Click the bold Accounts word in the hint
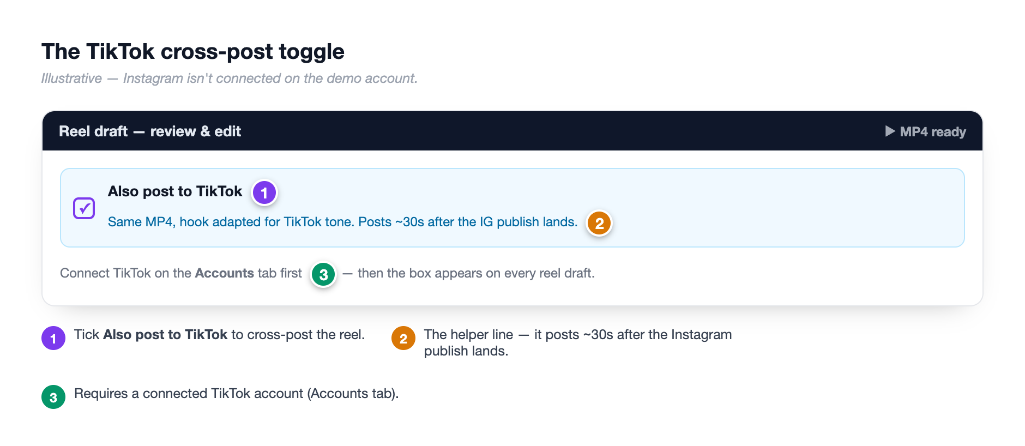This screenshot has width=1025, height=446. pos(225,273)
